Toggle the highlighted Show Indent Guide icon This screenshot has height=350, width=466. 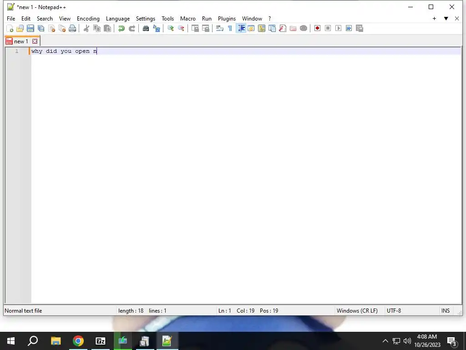click(241, 28)
